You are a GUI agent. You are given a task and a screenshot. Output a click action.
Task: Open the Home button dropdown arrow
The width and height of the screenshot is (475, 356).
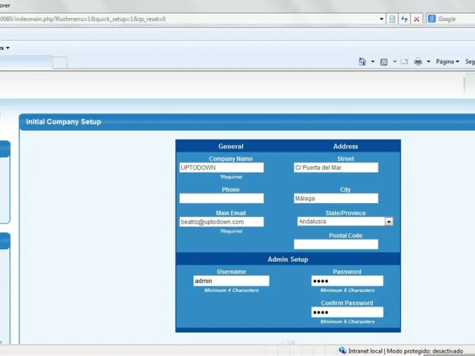(x=373, y=62)
